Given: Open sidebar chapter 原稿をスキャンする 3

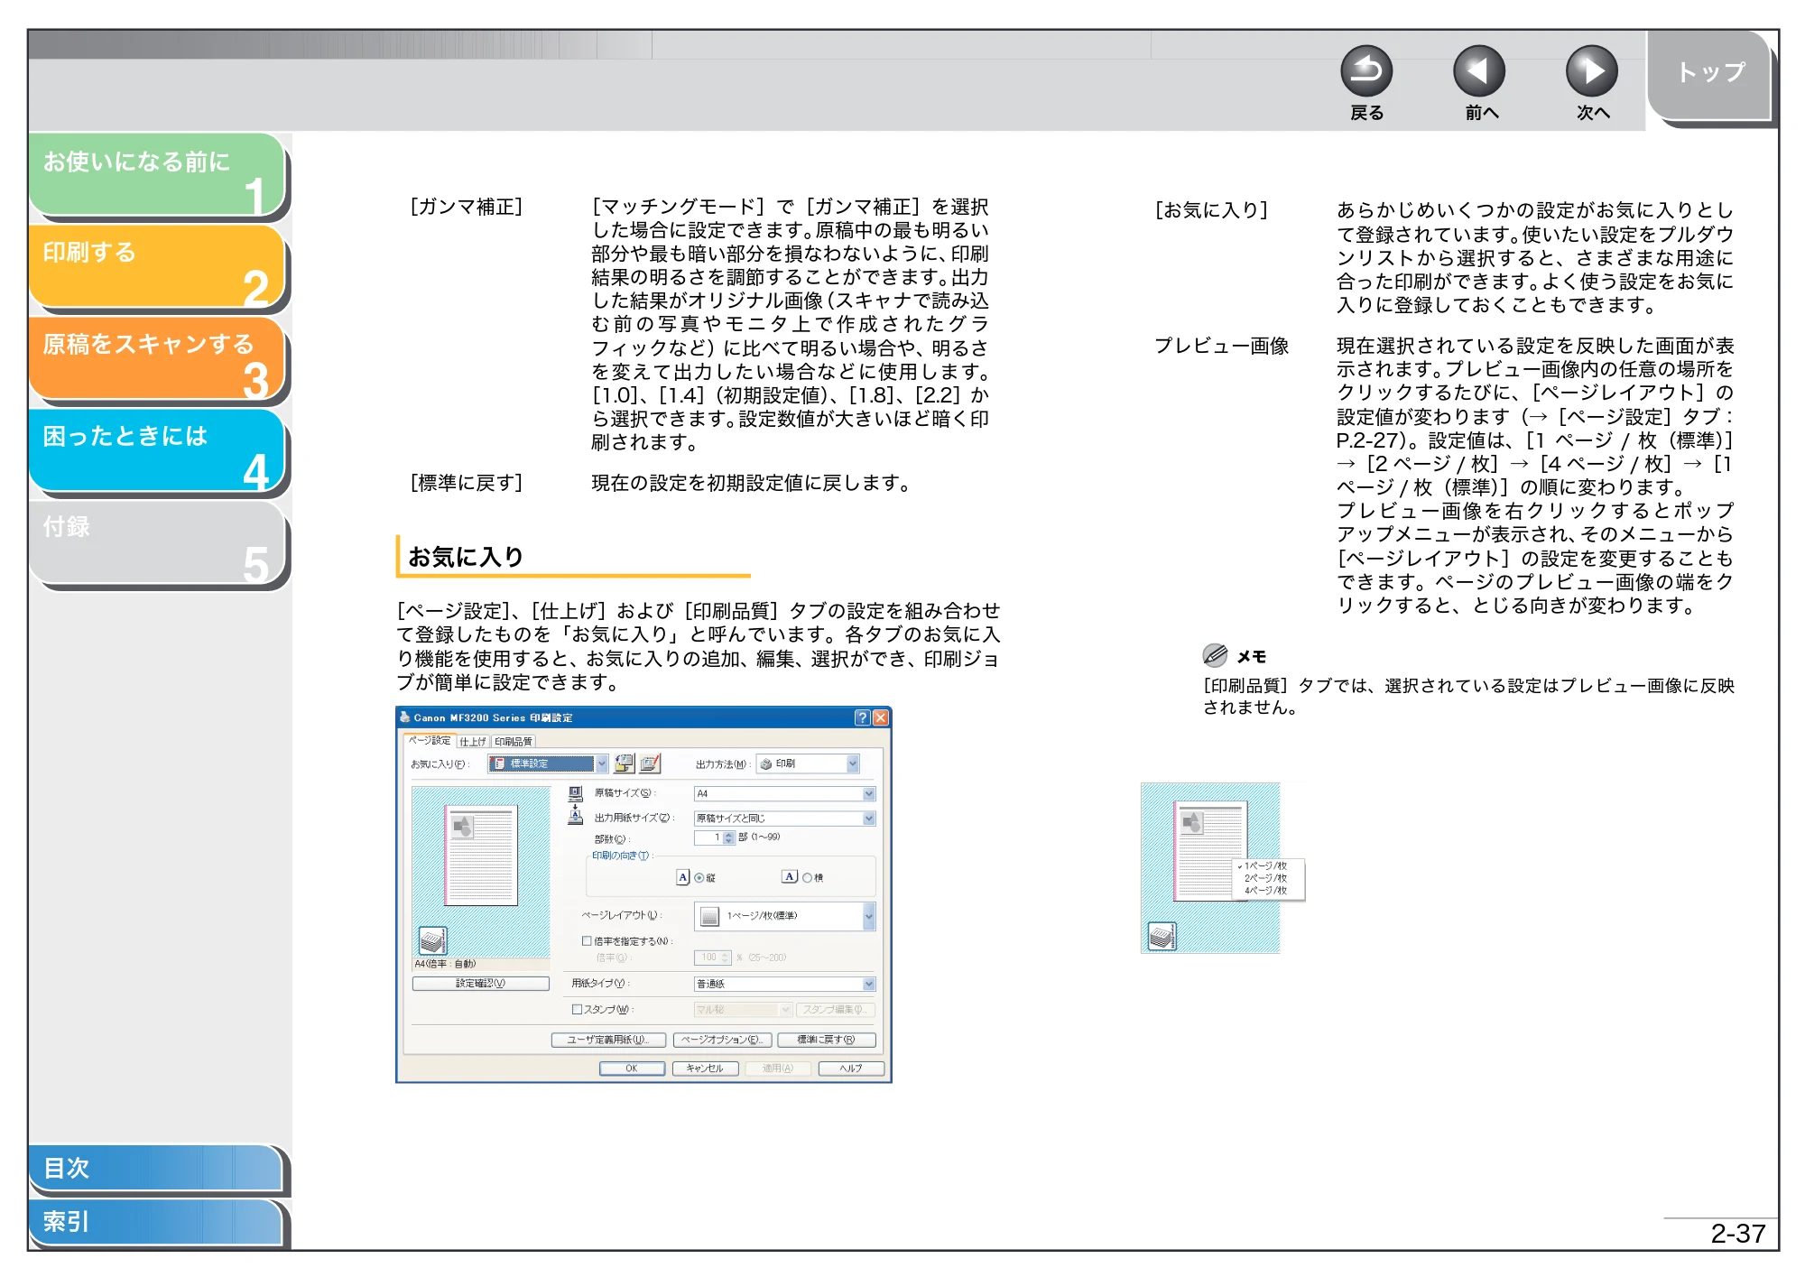Looking at the screenshot, I should click(x=157, y=359).
